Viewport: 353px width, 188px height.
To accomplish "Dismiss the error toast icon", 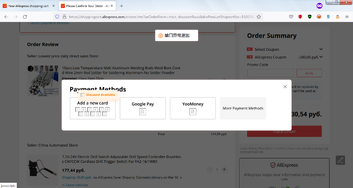I will 161,36.
